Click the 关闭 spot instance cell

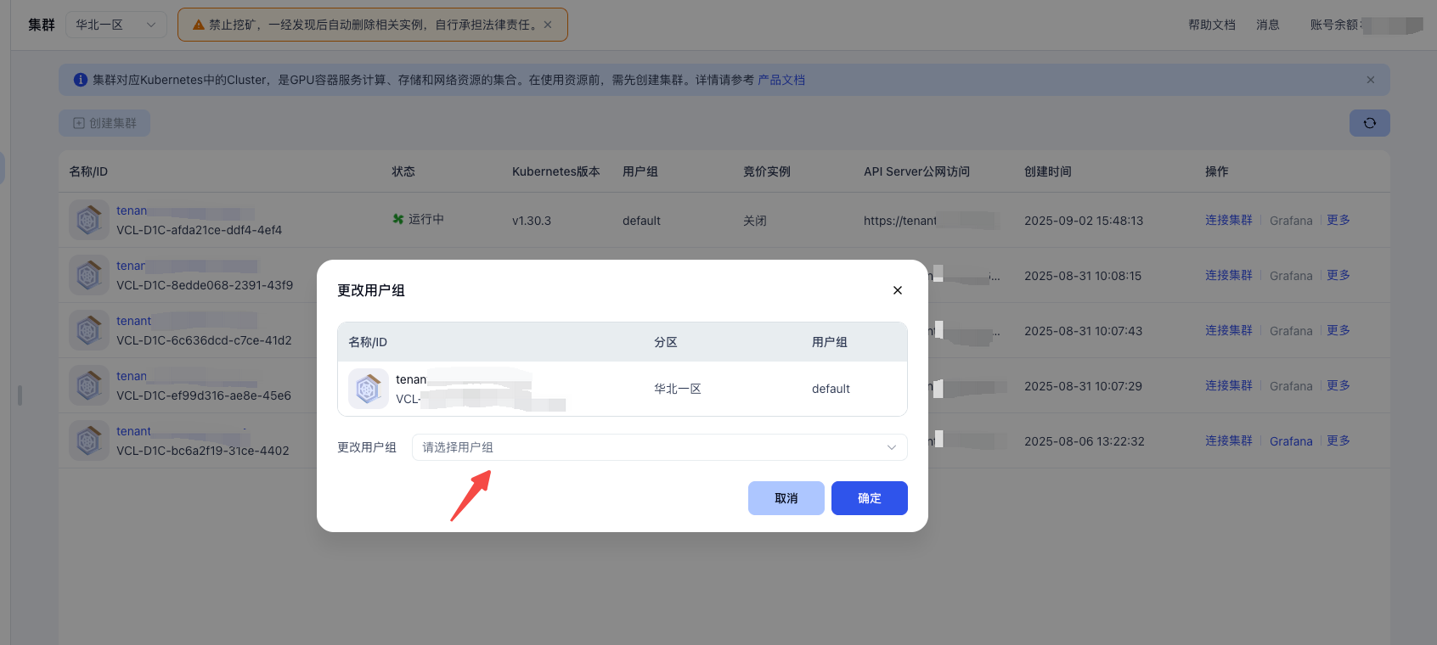click(x=755, y=221)
